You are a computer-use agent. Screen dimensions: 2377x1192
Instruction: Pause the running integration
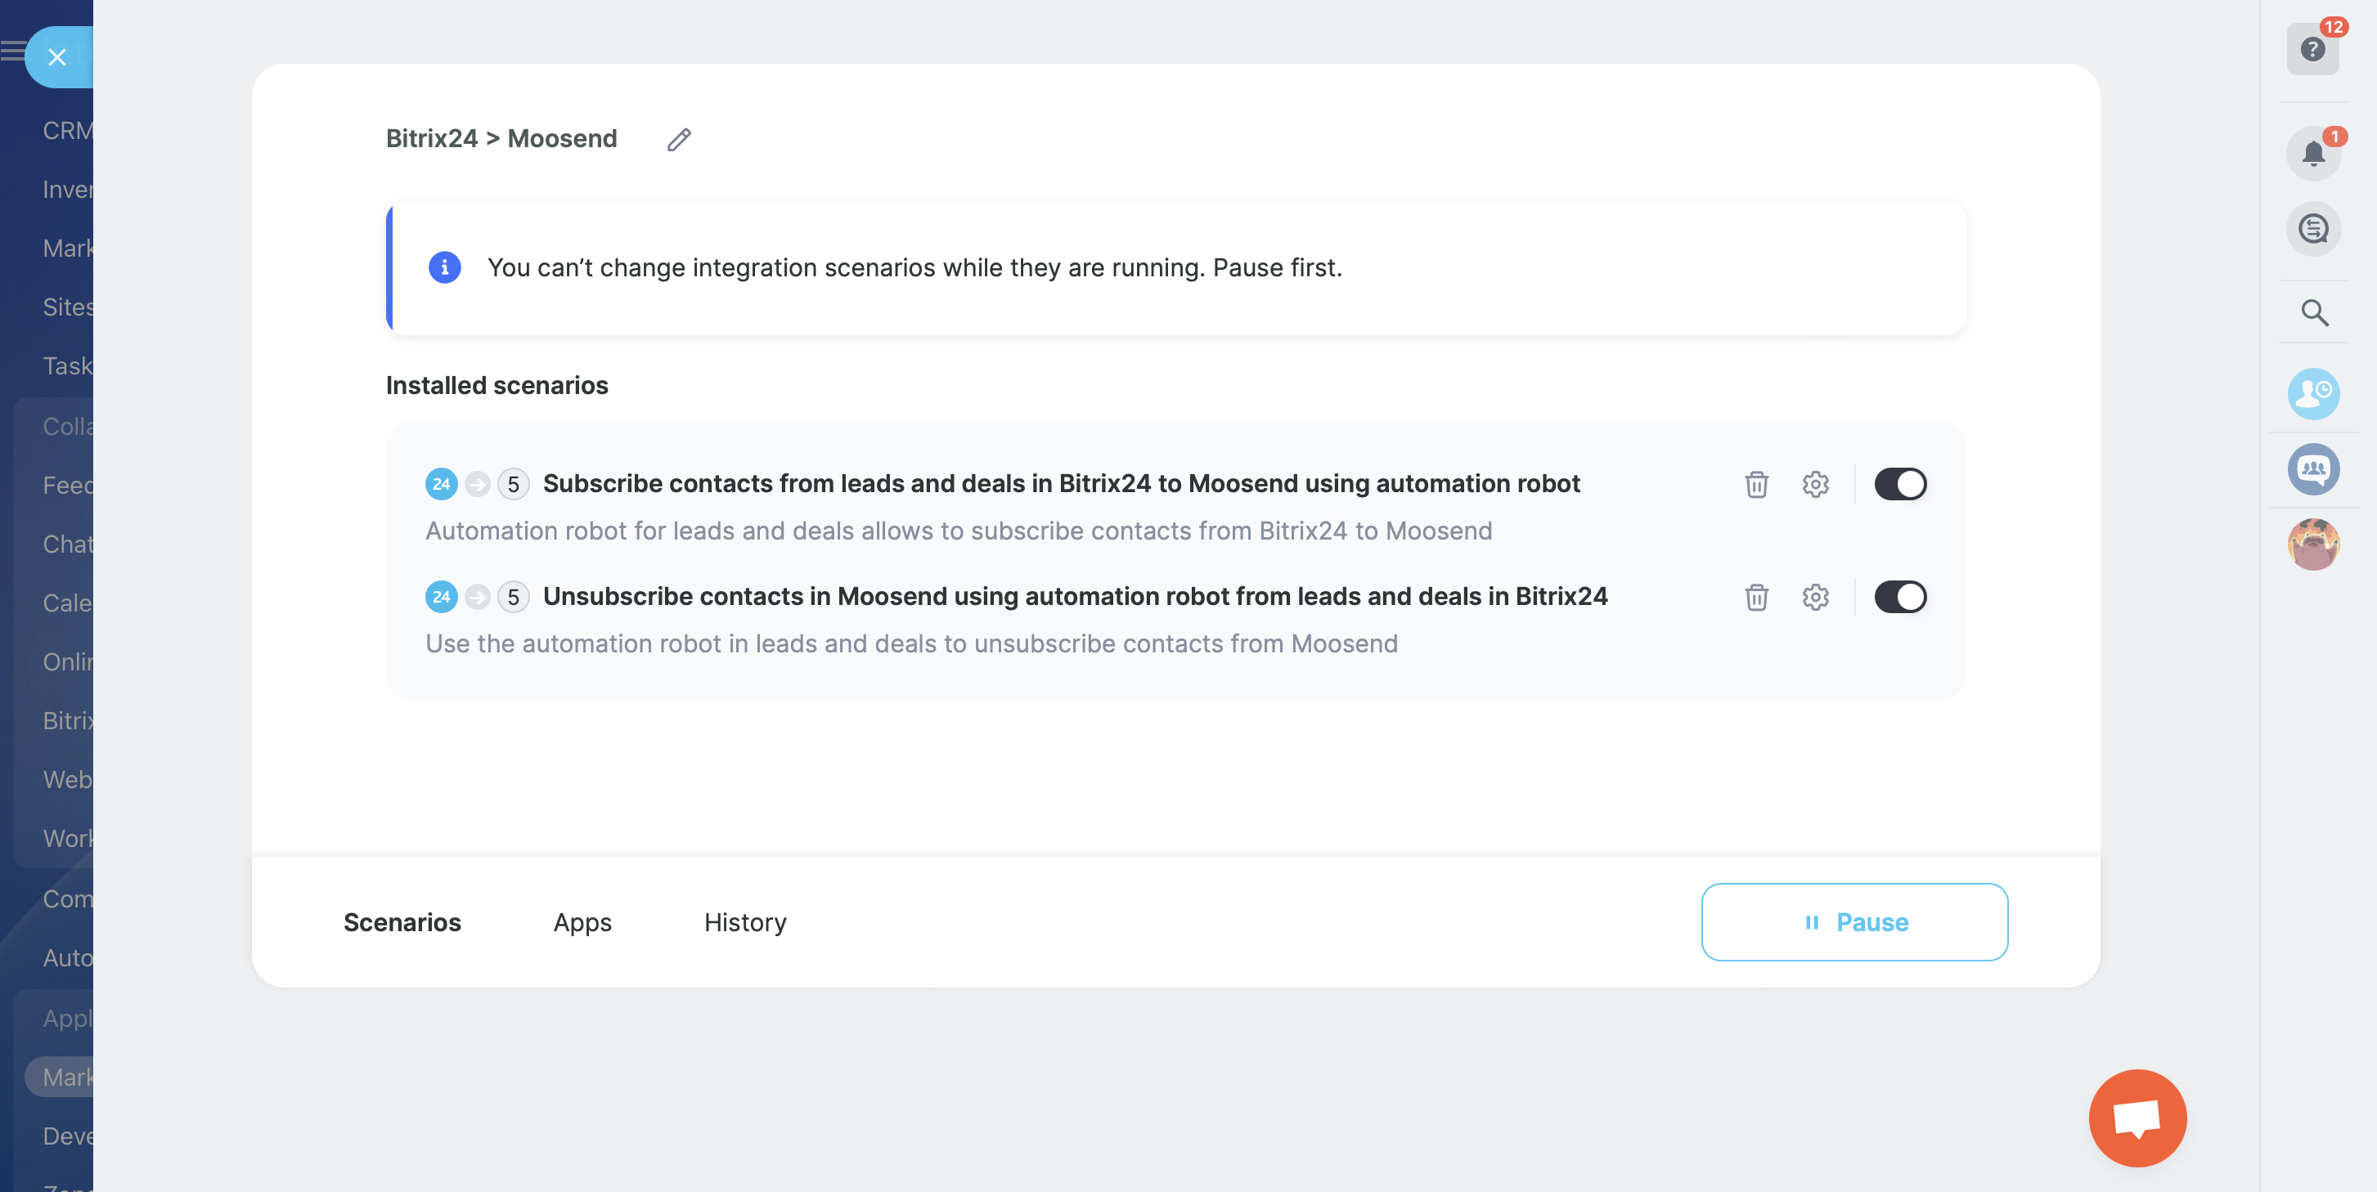pos(1854,922)
